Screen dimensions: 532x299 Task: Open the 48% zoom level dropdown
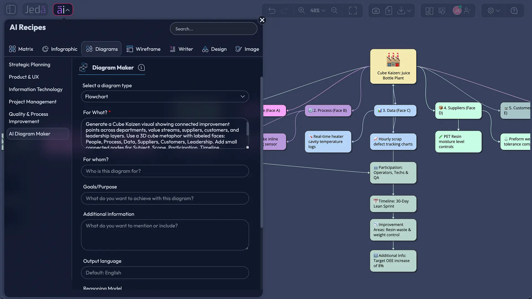[318, 11]
